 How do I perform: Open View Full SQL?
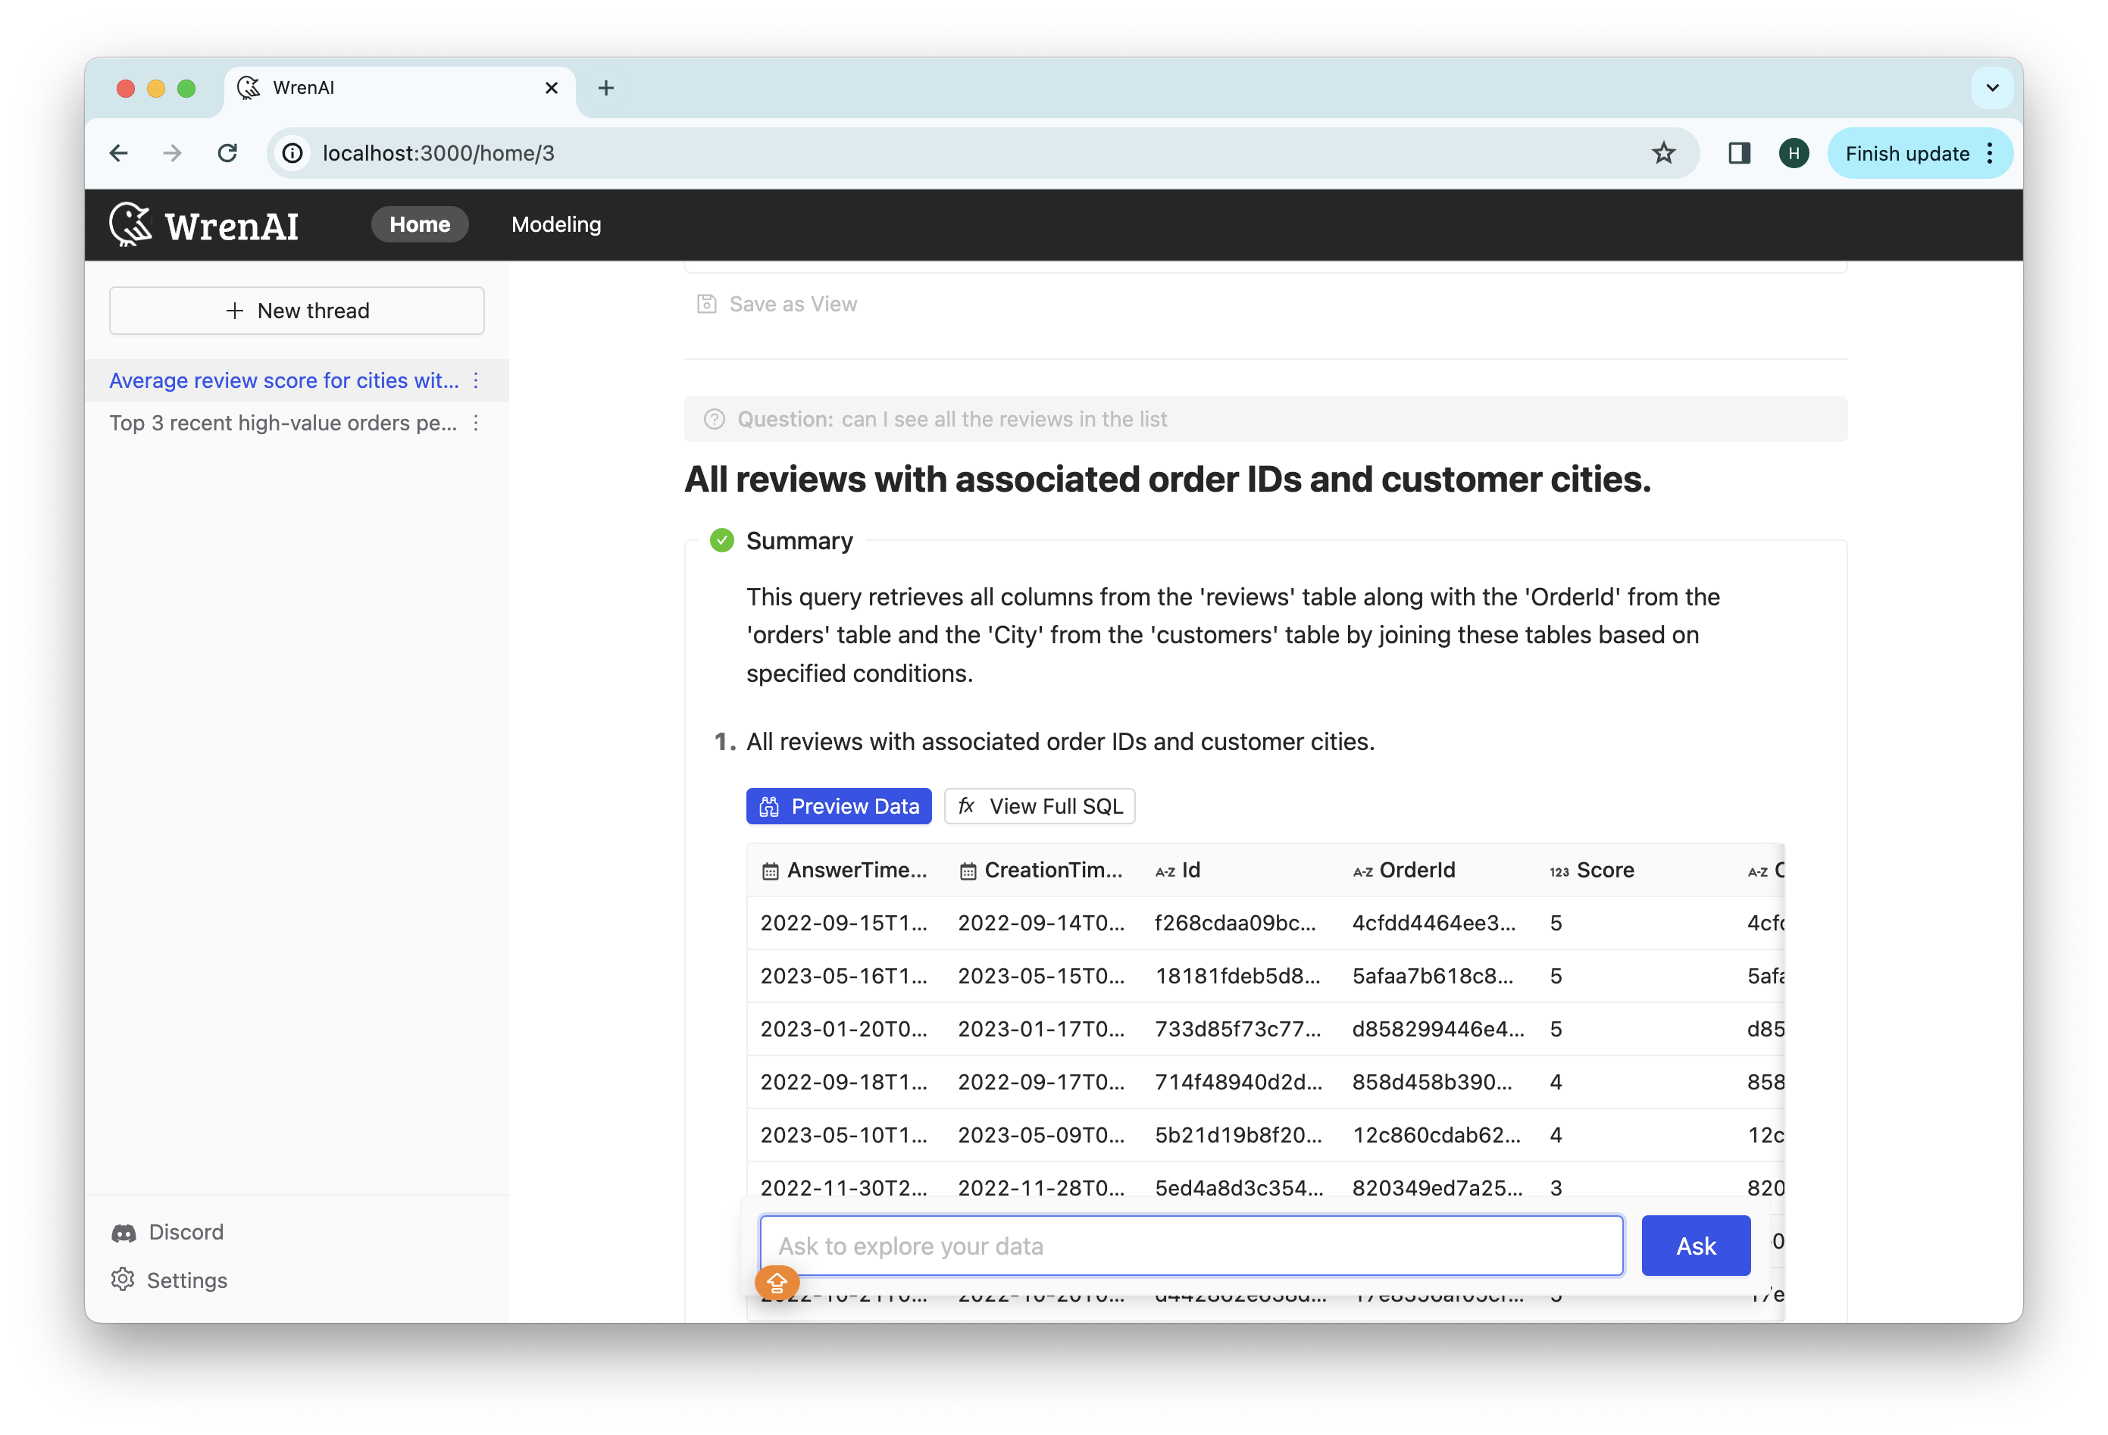pos(1040,805)
